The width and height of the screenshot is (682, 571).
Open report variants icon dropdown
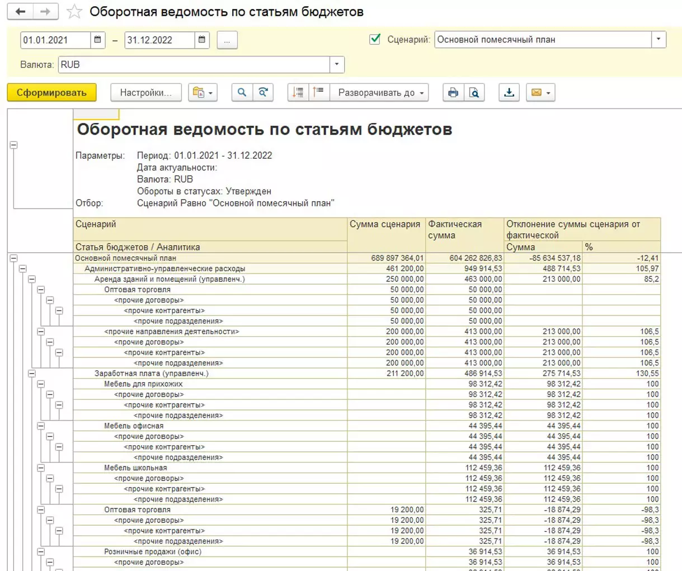pyautogui.click(x=203, y=92)
